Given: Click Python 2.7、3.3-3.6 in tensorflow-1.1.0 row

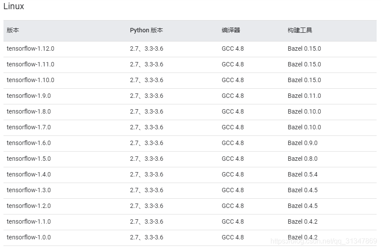Looking at the screenshot, I should pos(146,221).
